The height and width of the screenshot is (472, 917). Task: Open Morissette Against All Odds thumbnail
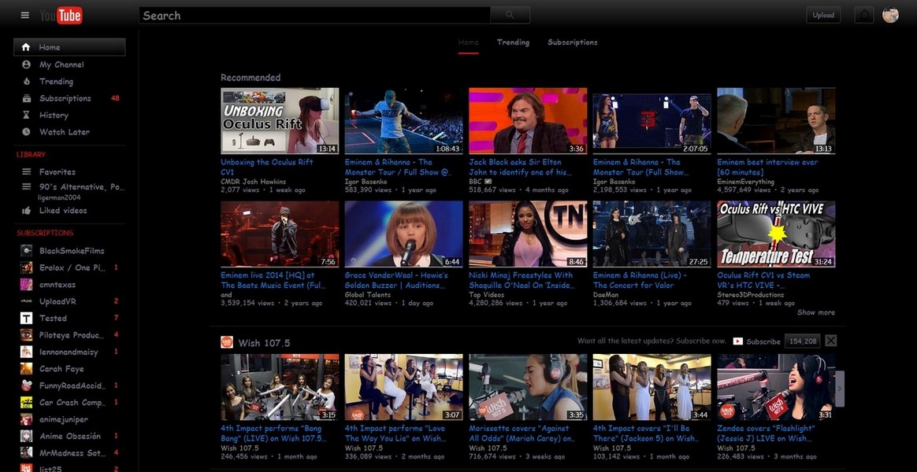coord(528,387)
